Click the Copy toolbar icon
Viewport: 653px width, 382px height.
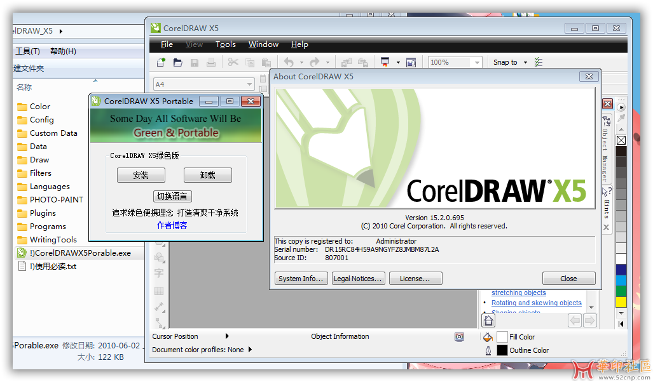click(250, 62)
